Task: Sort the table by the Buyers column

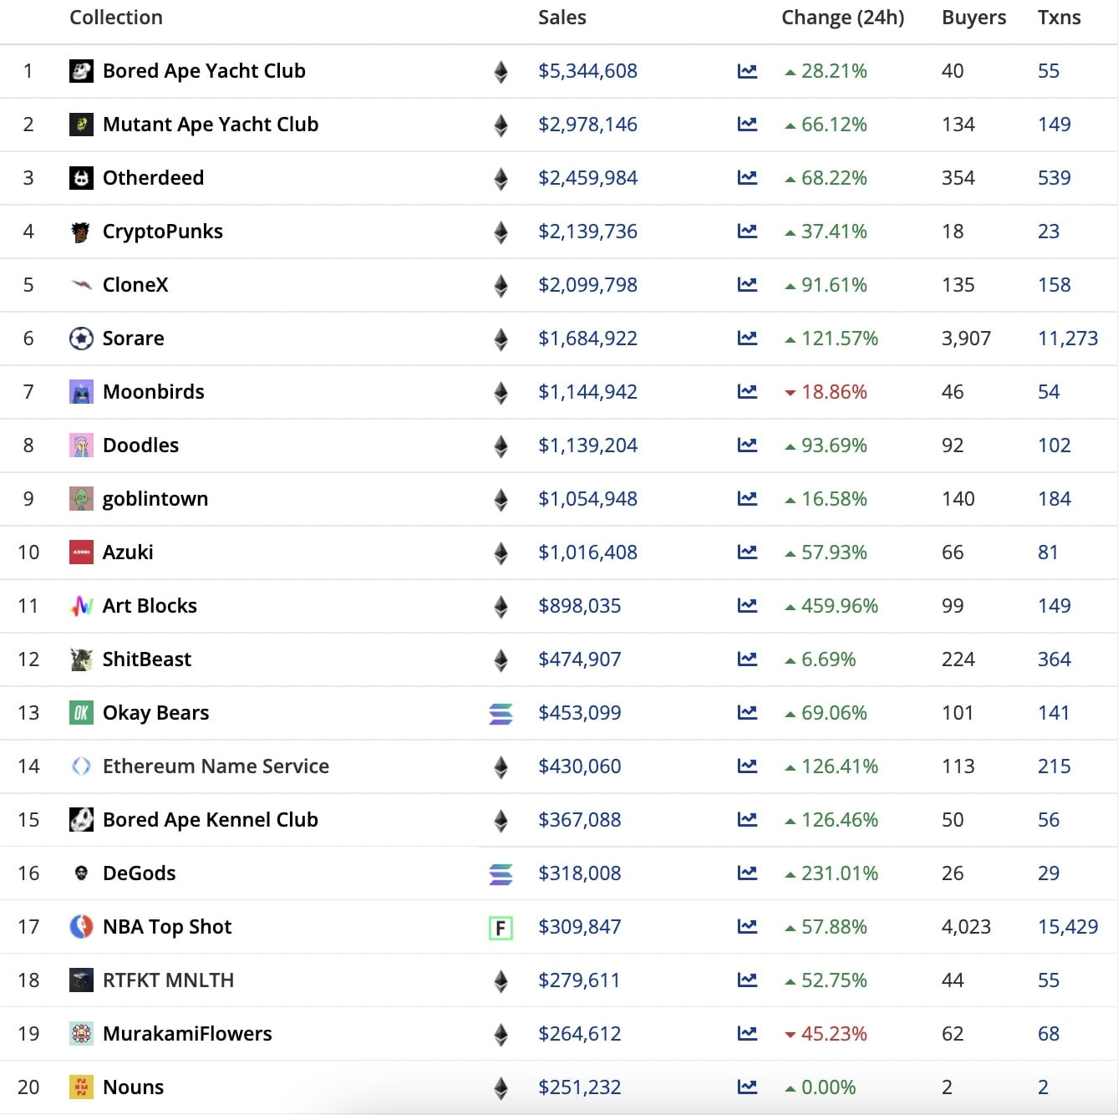Action: coord(973,17)
